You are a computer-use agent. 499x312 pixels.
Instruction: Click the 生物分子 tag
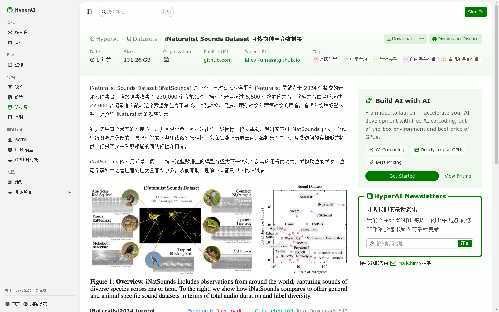(386, 60)
